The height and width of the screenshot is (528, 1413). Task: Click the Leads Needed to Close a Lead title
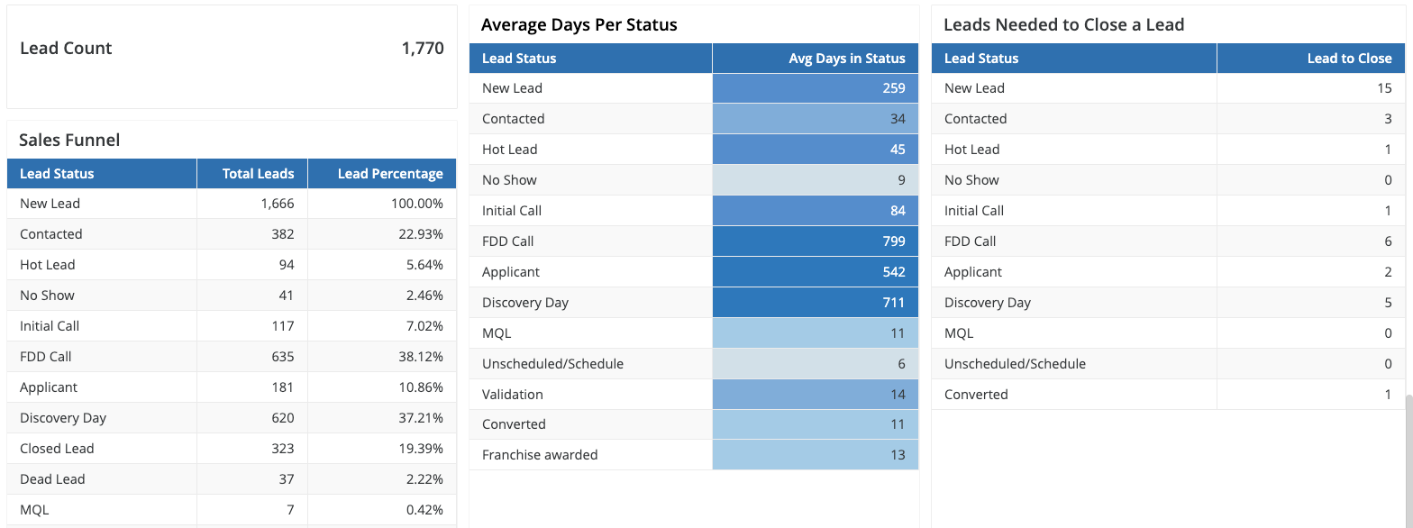click(x=1063, y=25)
